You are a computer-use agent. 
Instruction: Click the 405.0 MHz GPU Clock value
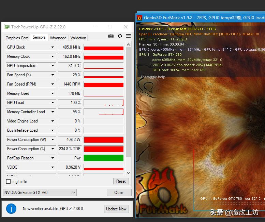[70, 47]
